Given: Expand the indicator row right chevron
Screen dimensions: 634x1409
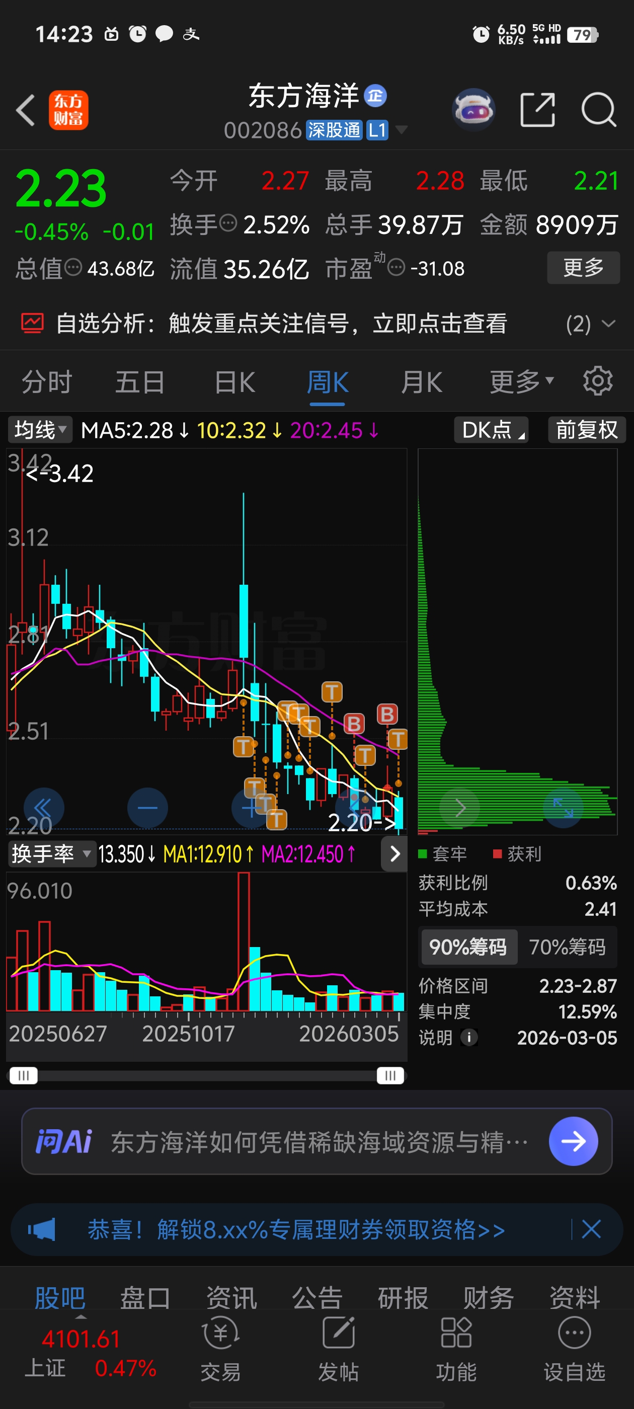Looking at the screenshot, I should [394, 854].
